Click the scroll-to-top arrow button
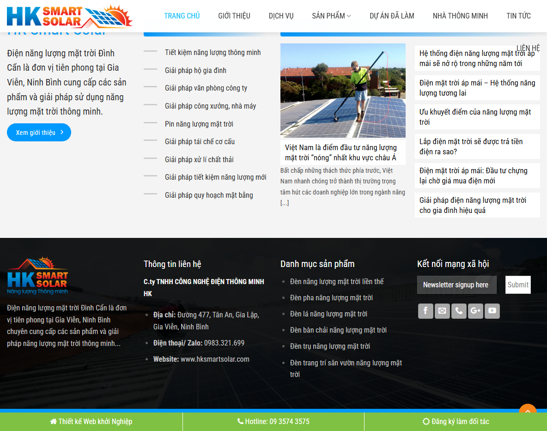 [528, 411]
